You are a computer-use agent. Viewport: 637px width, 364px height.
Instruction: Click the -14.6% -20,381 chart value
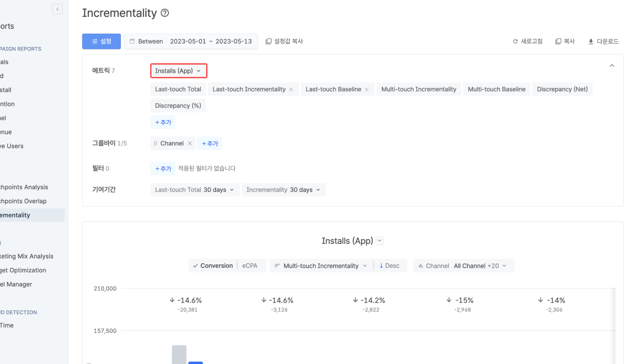point(185,304)
